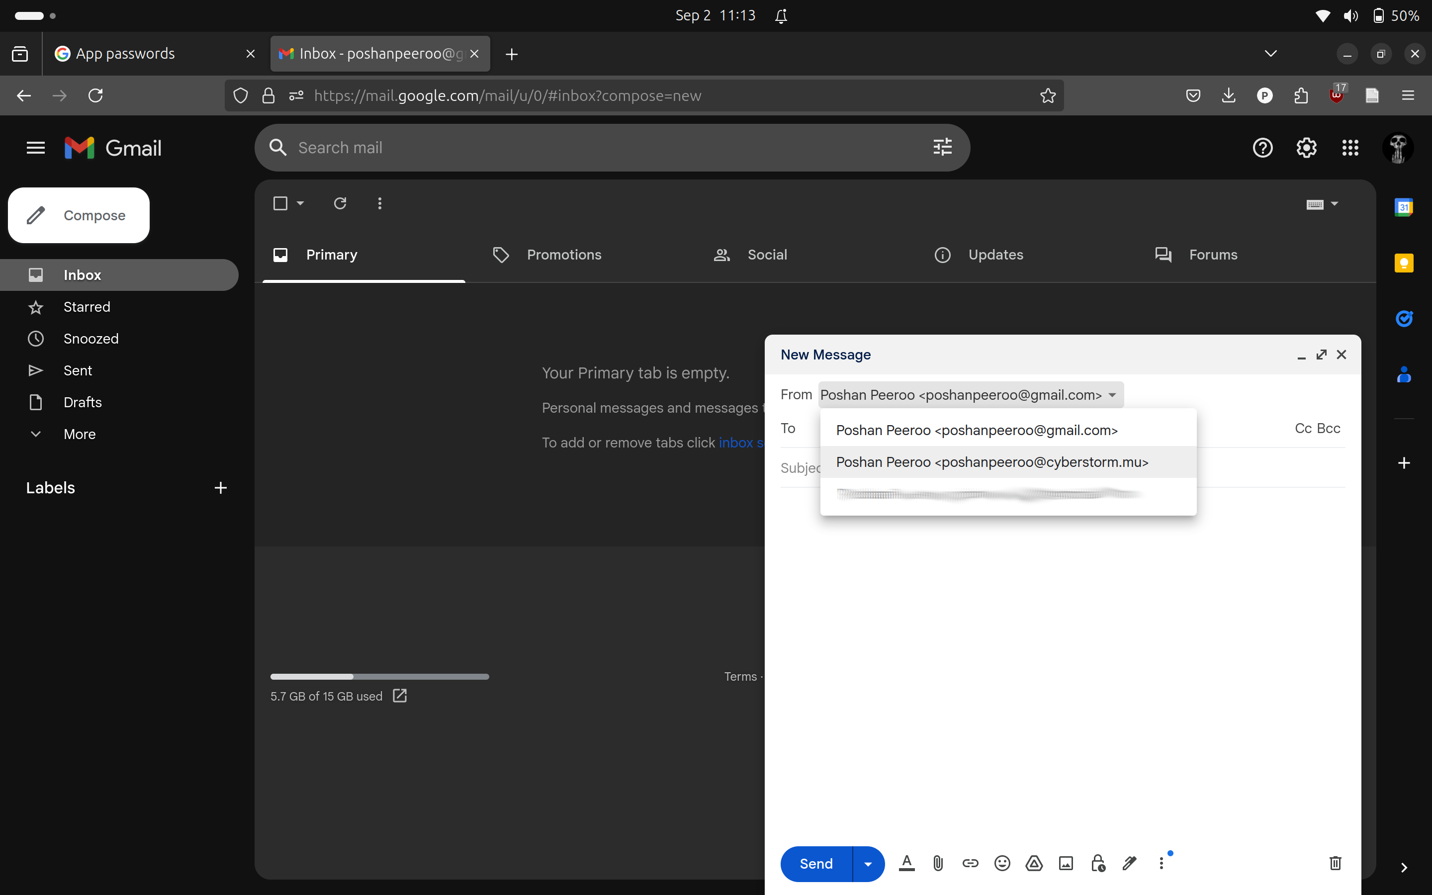Click the insert photo icon

[x=1066, y=863]
